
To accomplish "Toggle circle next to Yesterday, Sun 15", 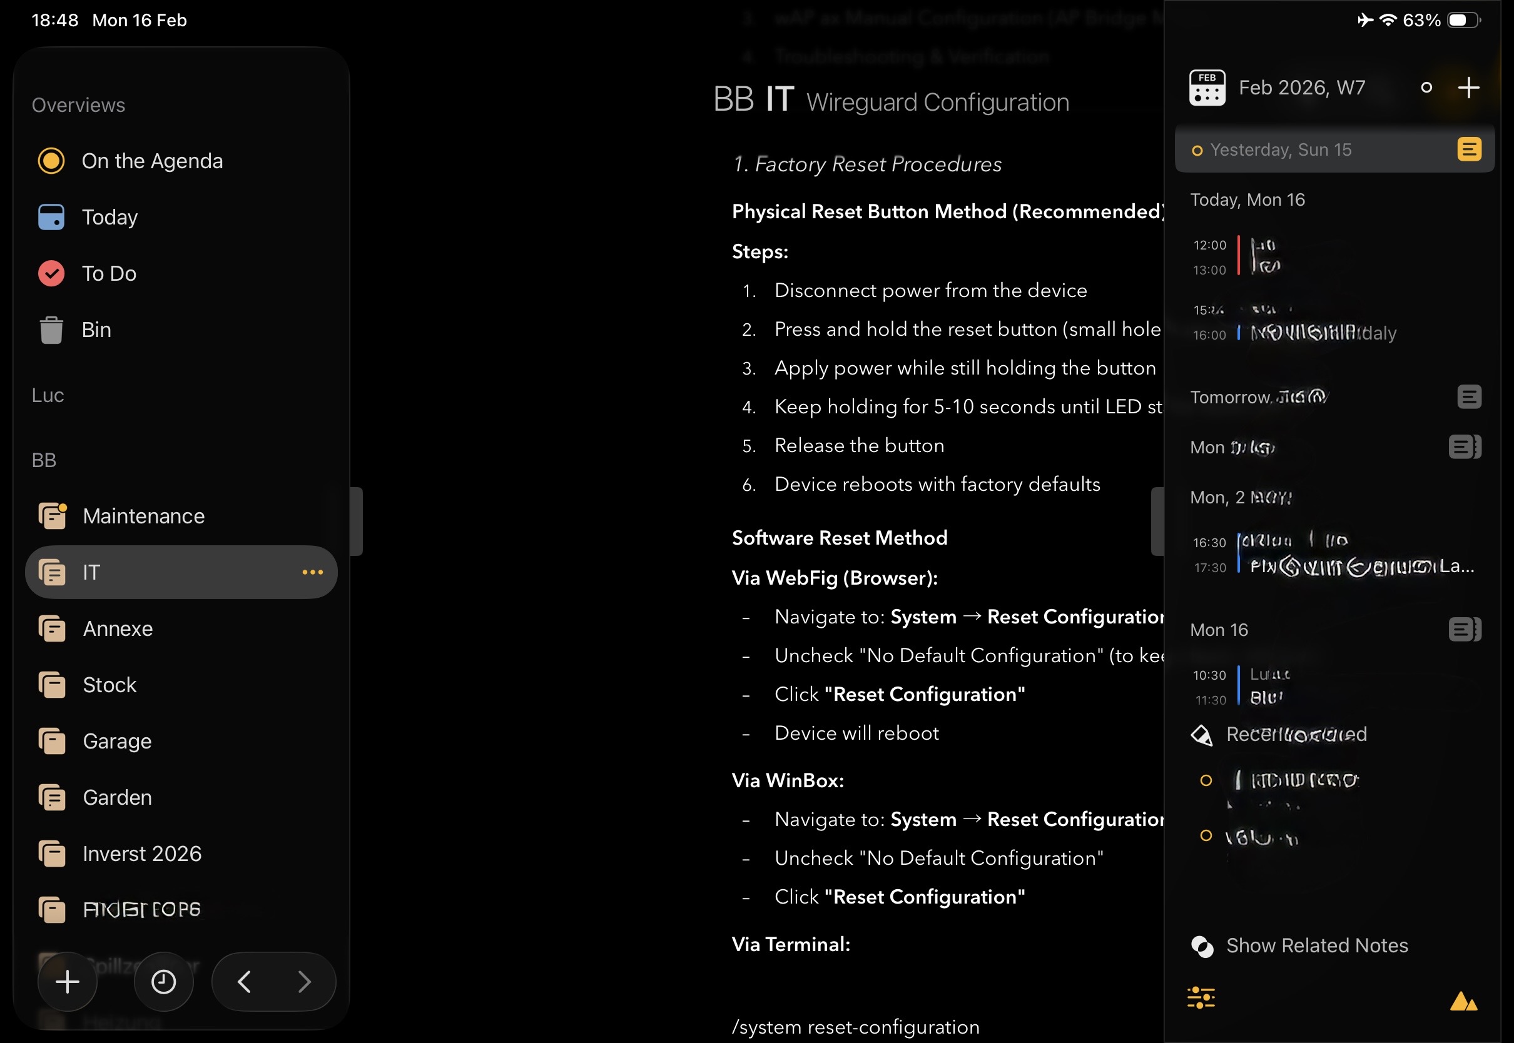I will coord(1197,151).
